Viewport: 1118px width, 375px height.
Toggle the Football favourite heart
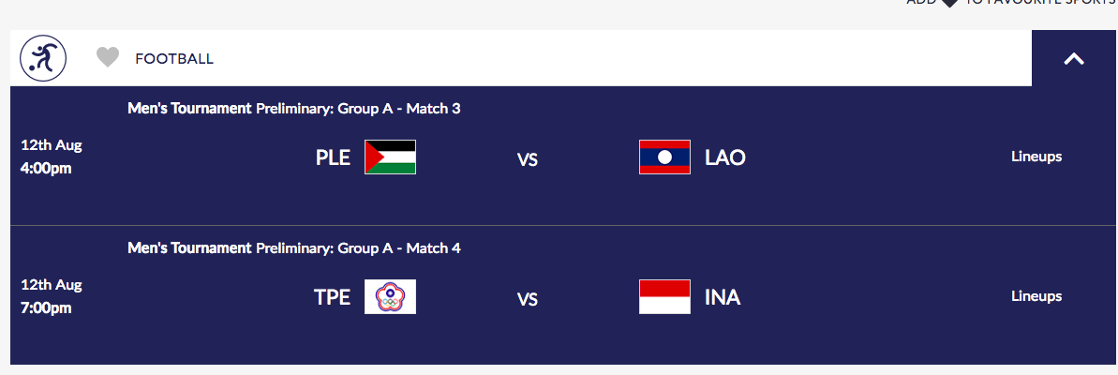(x=108, y=58)
